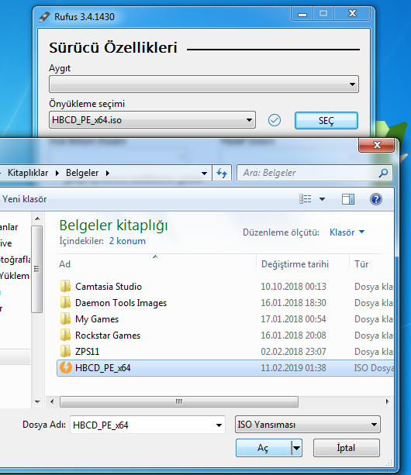
Task: Click the Dosya Adı filename text field
Action: 143,425
